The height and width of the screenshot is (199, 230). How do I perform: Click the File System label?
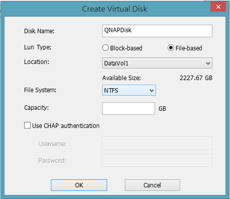coord(40,90)
